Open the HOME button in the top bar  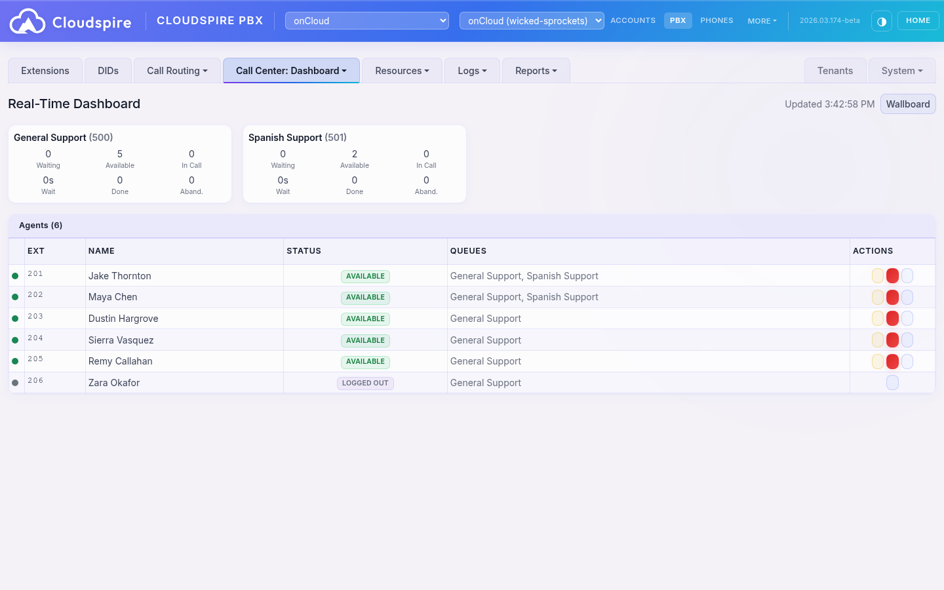tap(918, 20)
